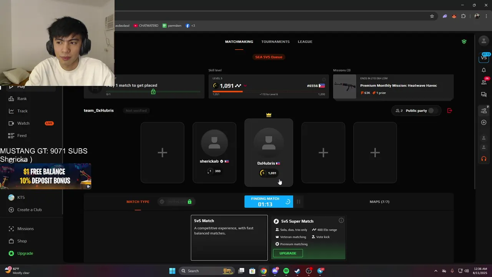
Task: Open the notifications bell
Action: [x=484, y=70]
